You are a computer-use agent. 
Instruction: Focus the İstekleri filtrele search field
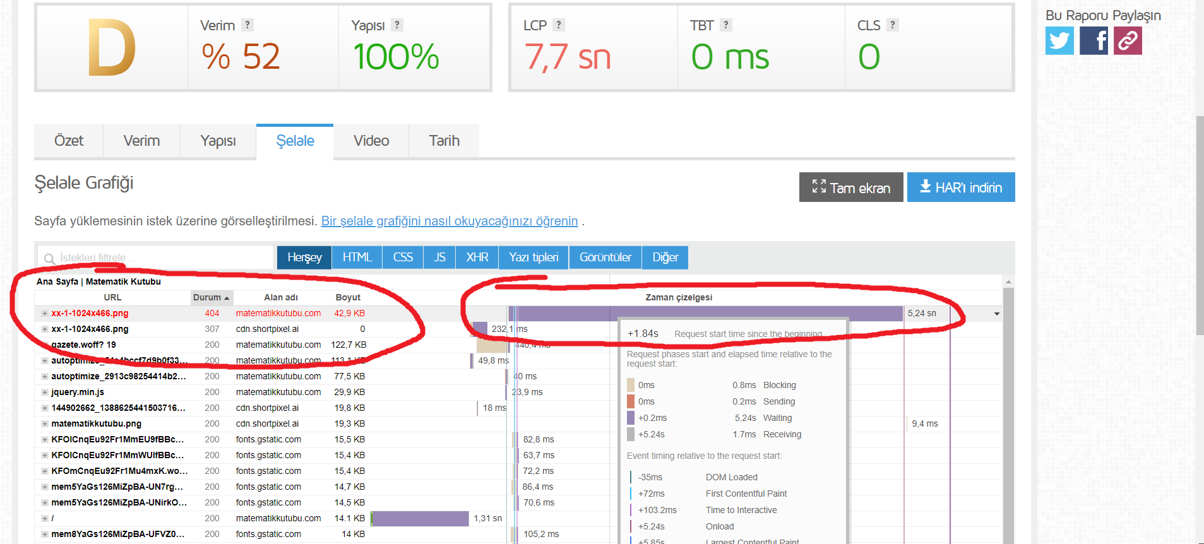point(155,258)
